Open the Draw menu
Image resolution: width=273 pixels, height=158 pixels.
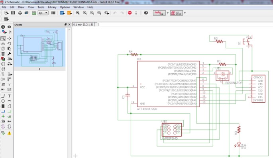coord(21,7)
